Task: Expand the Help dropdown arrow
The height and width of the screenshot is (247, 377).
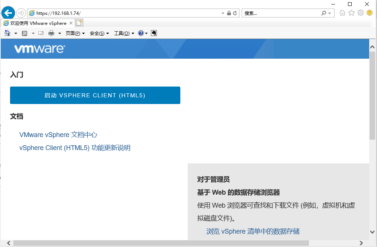Action: pos(146,33)
